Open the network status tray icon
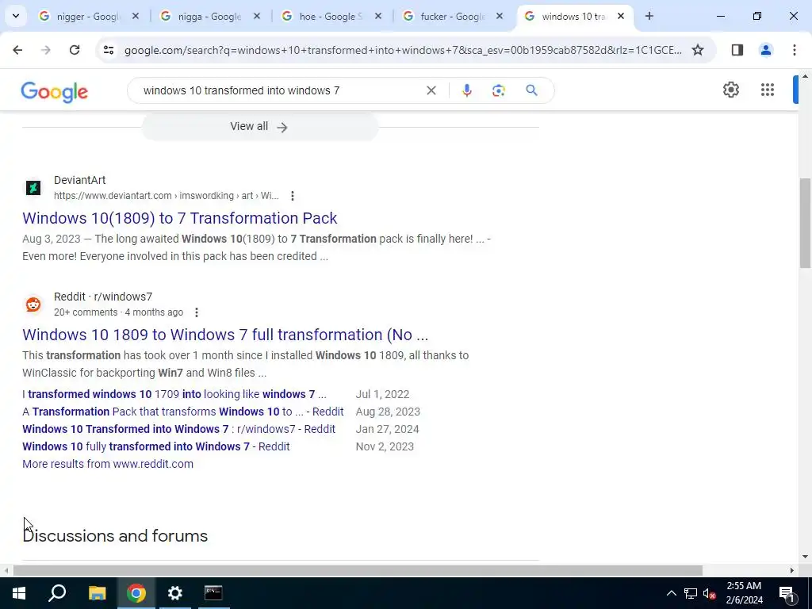Screen dimensions: 812x609 tap(691, 593)
